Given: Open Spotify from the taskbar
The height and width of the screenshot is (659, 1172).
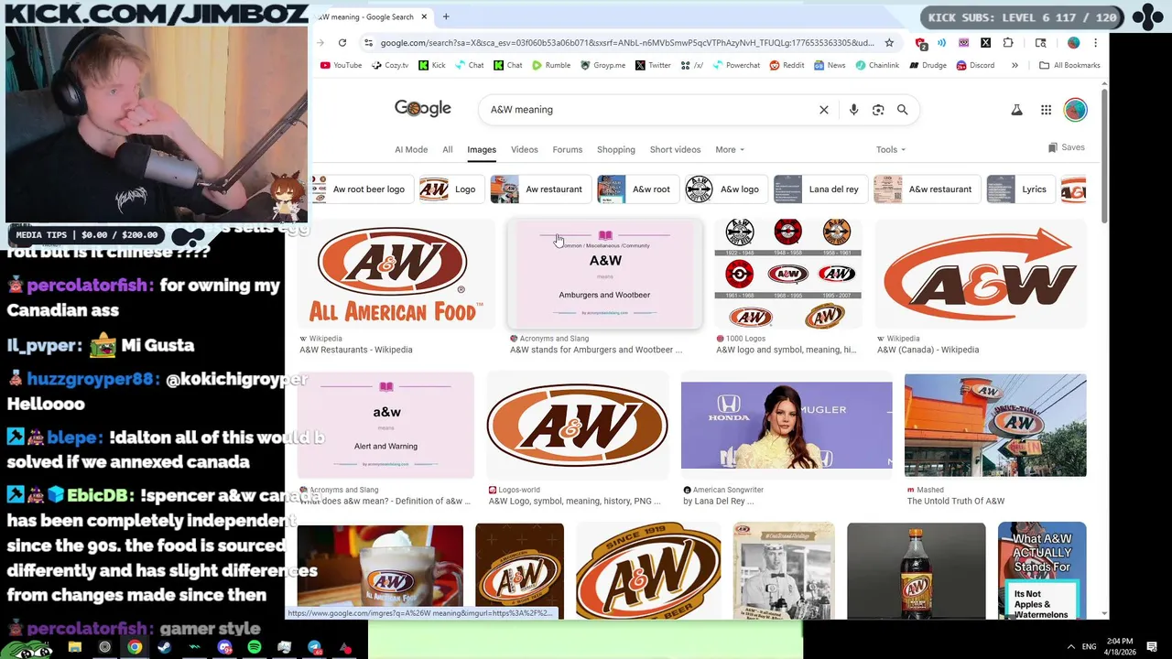Looking at the screenshot, I should [x=255, y=647].
